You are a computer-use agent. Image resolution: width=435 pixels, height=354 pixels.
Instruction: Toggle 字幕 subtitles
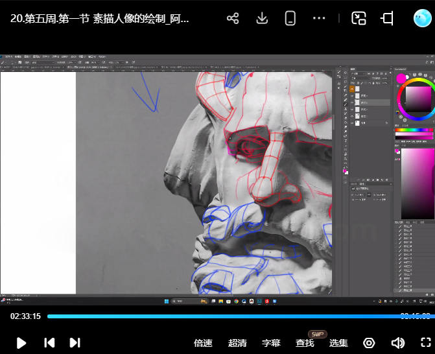271,343
